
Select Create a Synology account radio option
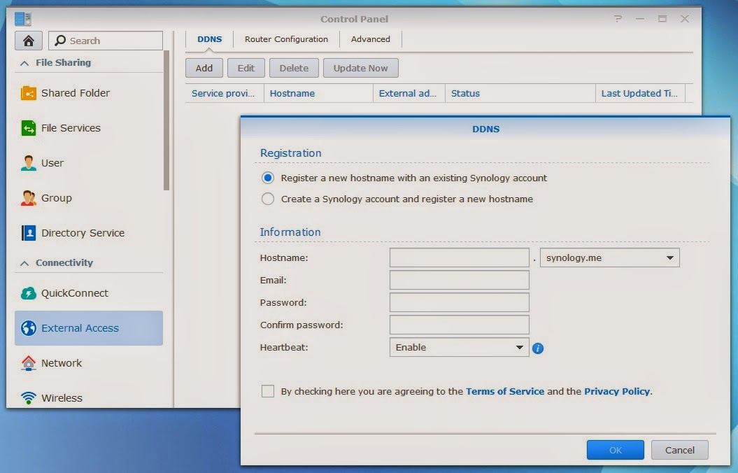[x=268, y=199]
